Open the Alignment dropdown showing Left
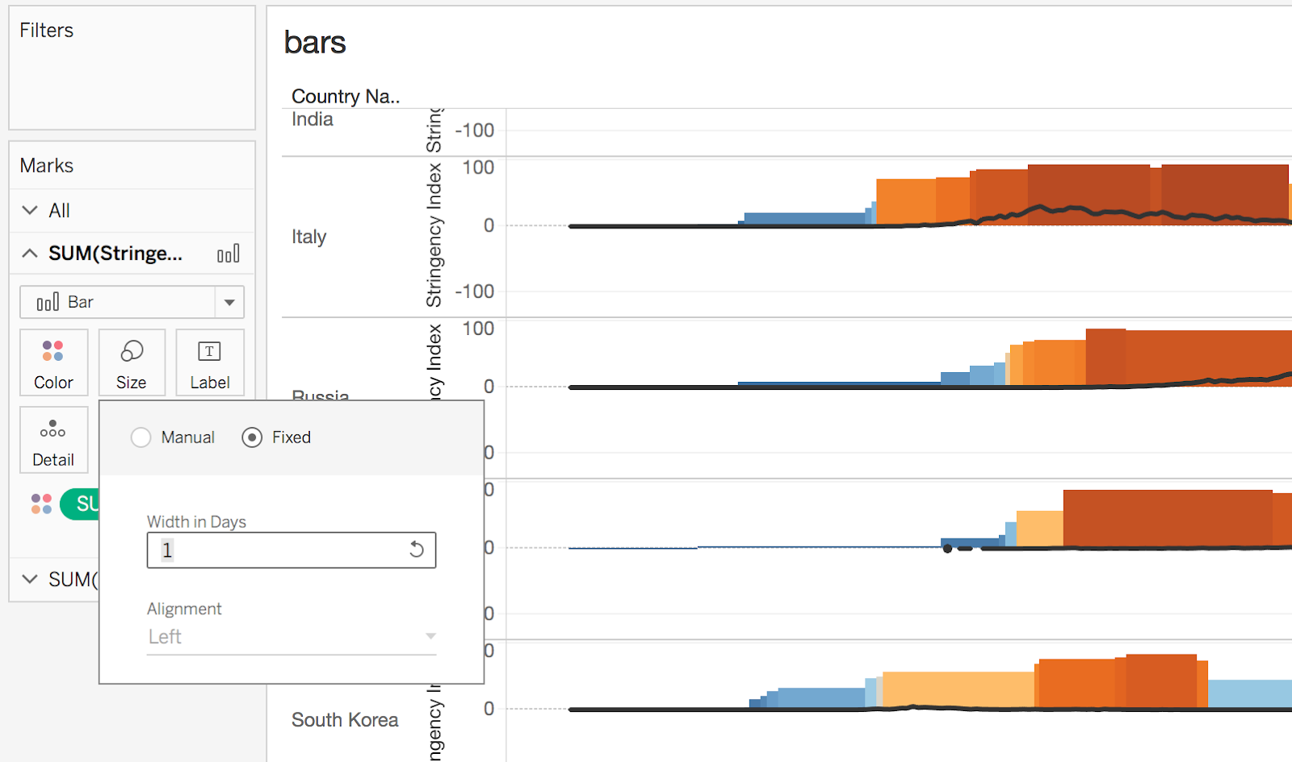Screen dimensions: 1292x762 (292, 637)
